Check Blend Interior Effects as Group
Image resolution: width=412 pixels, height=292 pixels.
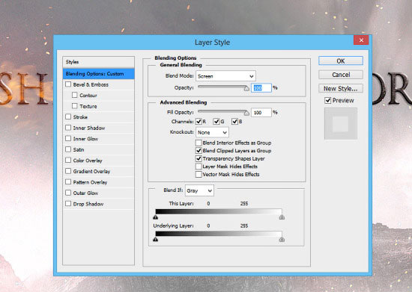199,143
